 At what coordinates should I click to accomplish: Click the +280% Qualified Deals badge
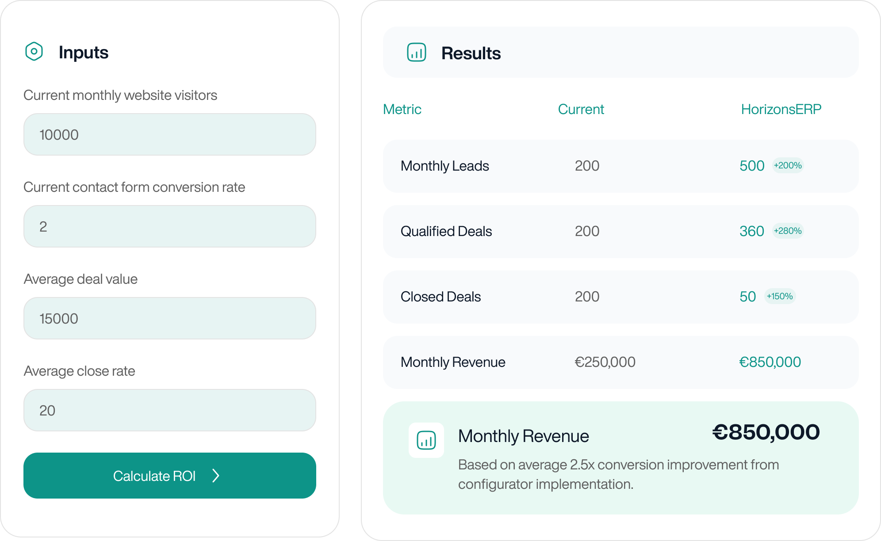point(787,231)
